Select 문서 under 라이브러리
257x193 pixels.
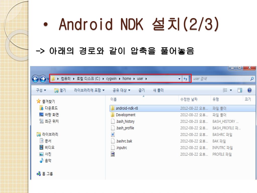pos(48,141)
